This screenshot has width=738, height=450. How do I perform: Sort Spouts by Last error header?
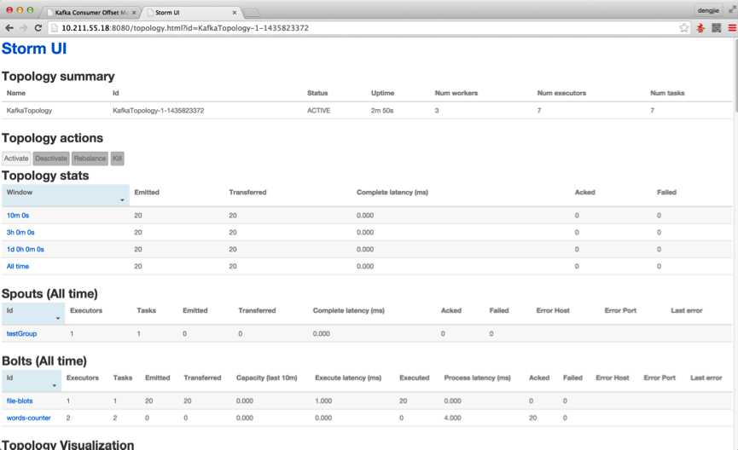coord(687,310)
